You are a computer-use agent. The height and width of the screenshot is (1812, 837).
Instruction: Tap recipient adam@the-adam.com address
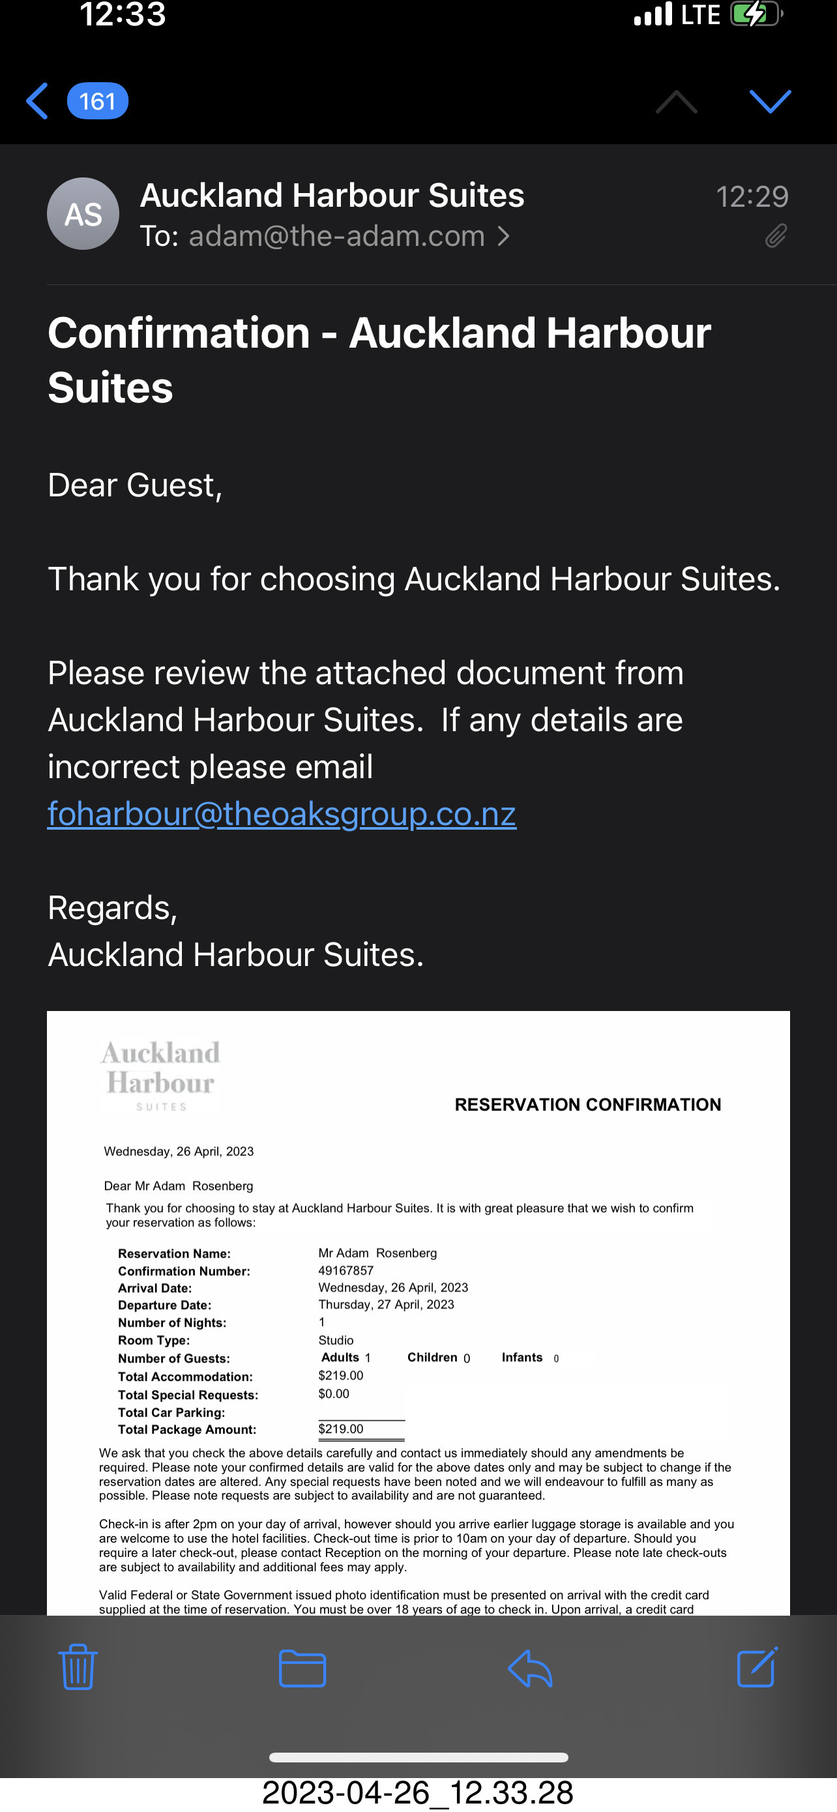[336, 236]
